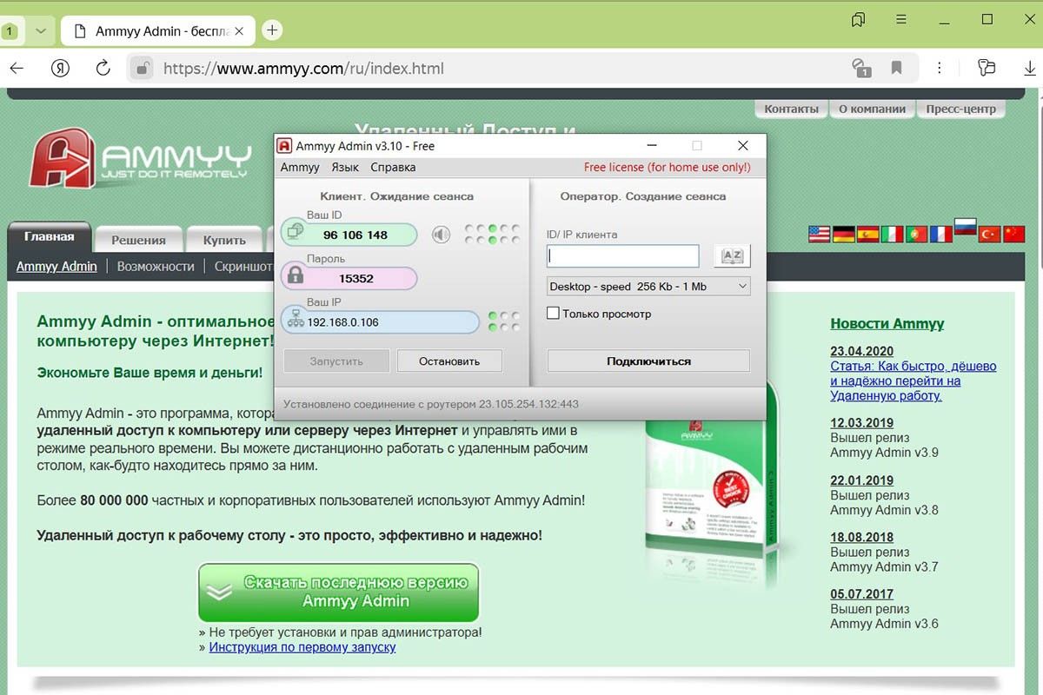
Task: Open the 'Язык' menu in Ammyy Admin
Action: coord(345,167)
